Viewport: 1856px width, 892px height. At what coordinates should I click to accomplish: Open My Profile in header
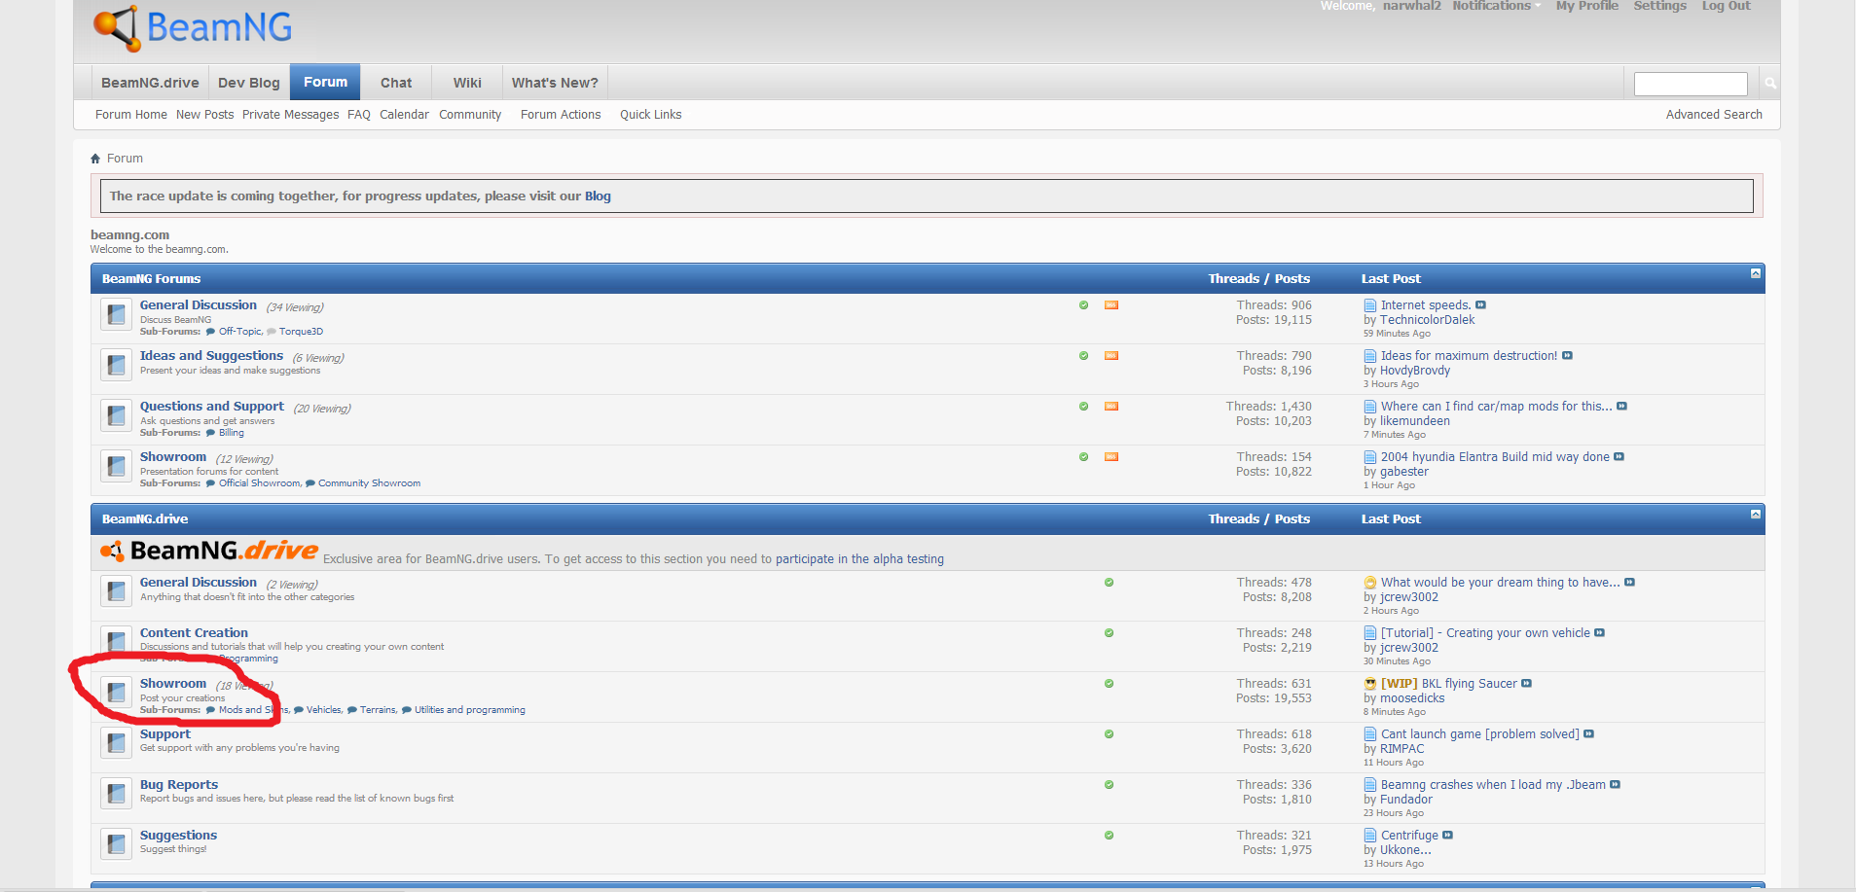click(1587, 6)
